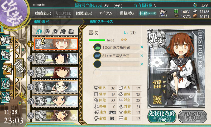Select the green 10cm連装高角砲 equipment icon
Screen dimensions: 211x127
pyautogui.click(x=97, y=47)
